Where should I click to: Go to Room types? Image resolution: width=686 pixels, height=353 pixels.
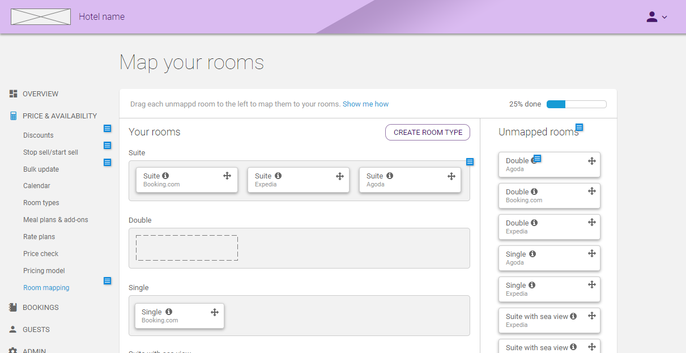(x=41, y=203)
